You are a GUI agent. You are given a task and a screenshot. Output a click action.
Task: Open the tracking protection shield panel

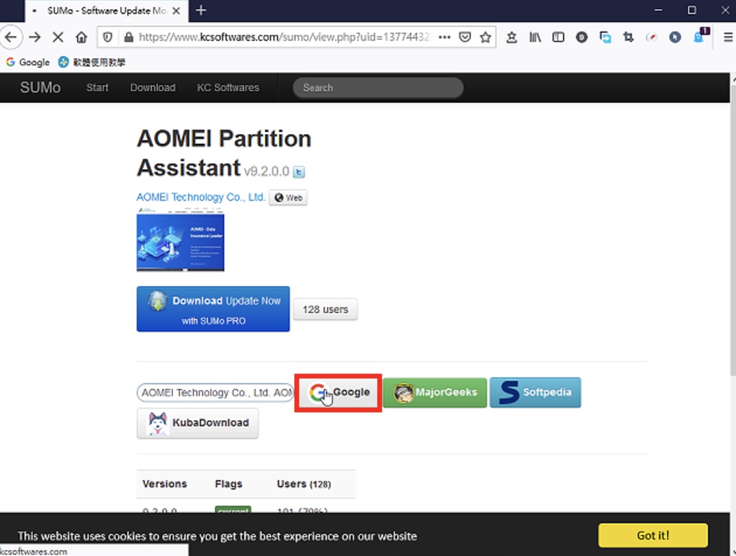click(107, 37)
